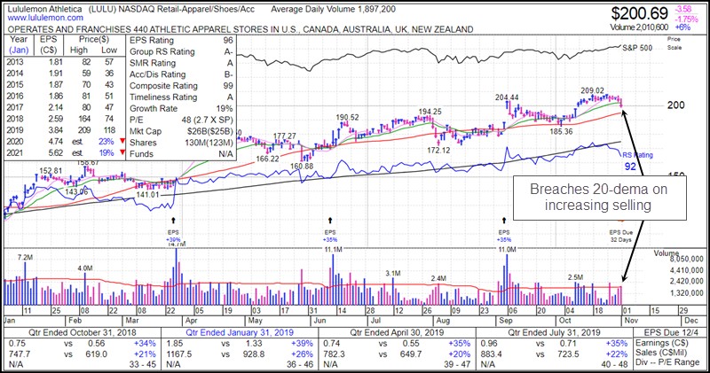Click the S&P 500 line label

click(x=637, y=48)
